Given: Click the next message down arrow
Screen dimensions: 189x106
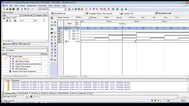Looking at the screenshot, I should coord(31,97).
